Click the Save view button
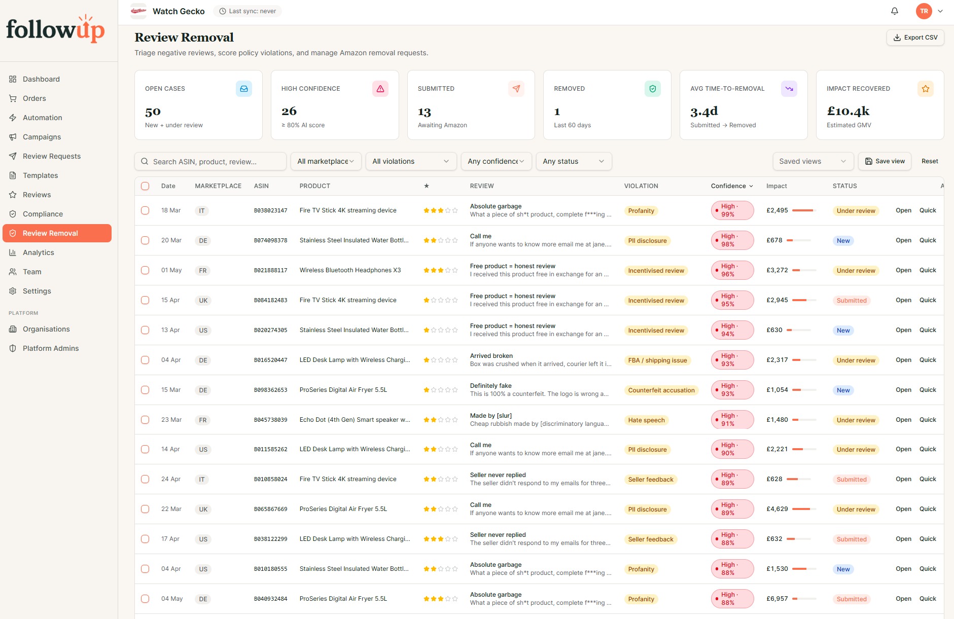Image resolution: width=954 pixels, height=619 pixels. coord(885,161)
